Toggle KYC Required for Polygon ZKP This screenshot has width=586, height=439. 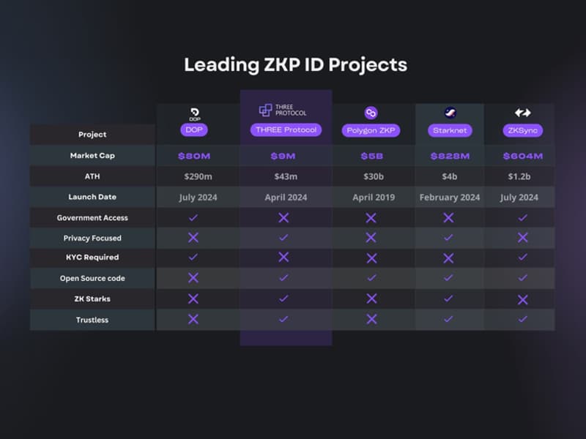(371, 258)
